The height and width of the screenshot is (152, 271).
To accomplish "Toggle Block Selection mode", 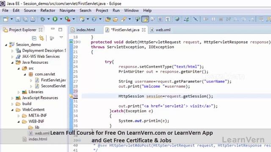I will 160,19.
